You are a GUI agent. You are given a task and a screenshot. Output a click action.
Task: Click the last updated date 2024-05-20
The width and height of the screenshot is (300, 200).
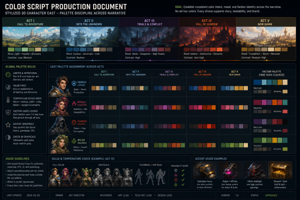(x=33, y=195)
